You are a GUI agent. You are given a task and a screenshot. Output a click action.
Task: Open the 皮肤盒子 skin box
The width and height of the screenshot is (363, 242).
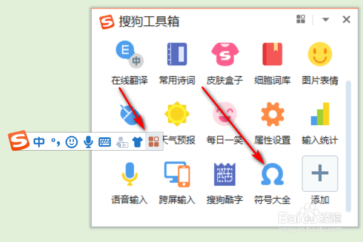(x=225, y=54)
